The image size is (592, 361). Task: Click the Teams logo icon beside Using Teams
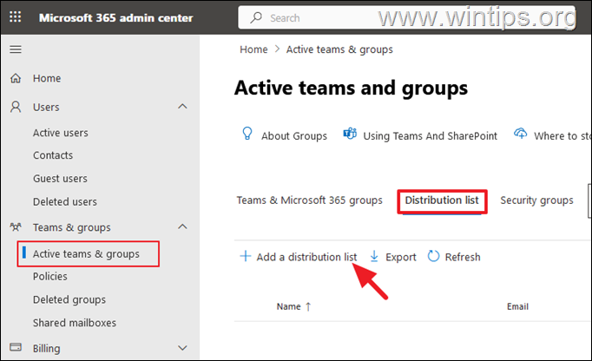pos(350,134)
